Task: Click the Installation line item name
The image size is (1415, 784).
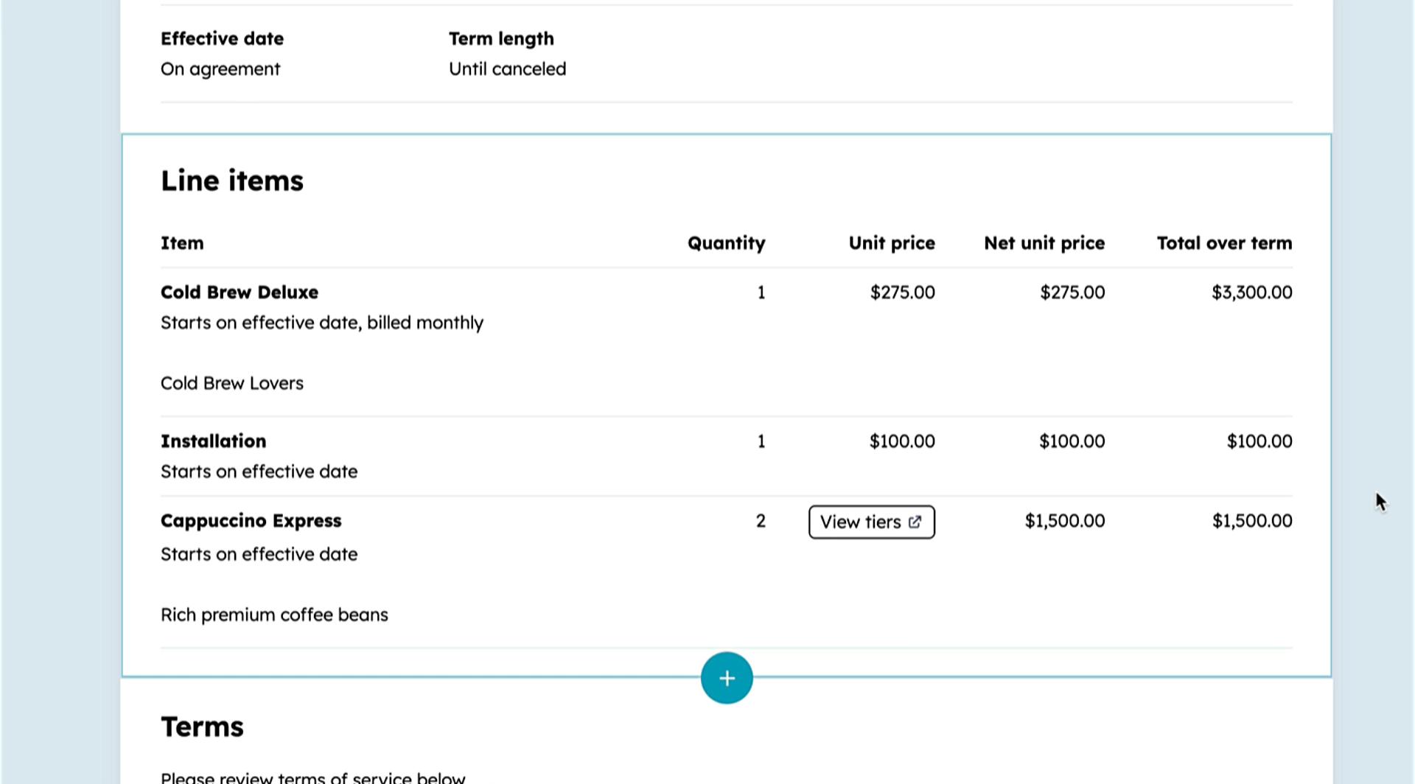Action: (x=214, y=441)
